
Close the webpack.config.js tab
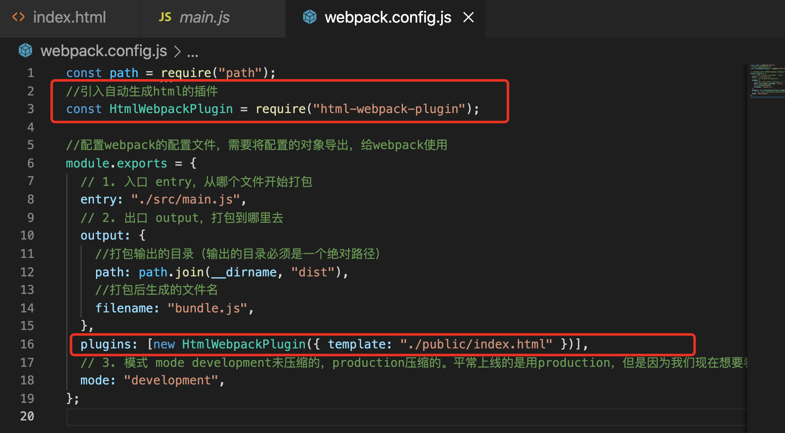(x=468, y=17)
